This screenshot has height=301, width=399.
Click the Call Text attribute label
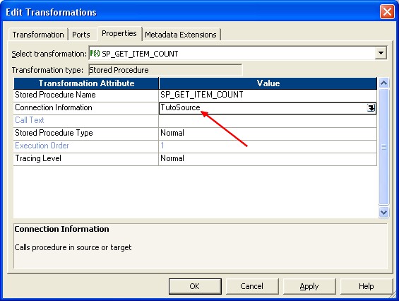coord(30,120)
